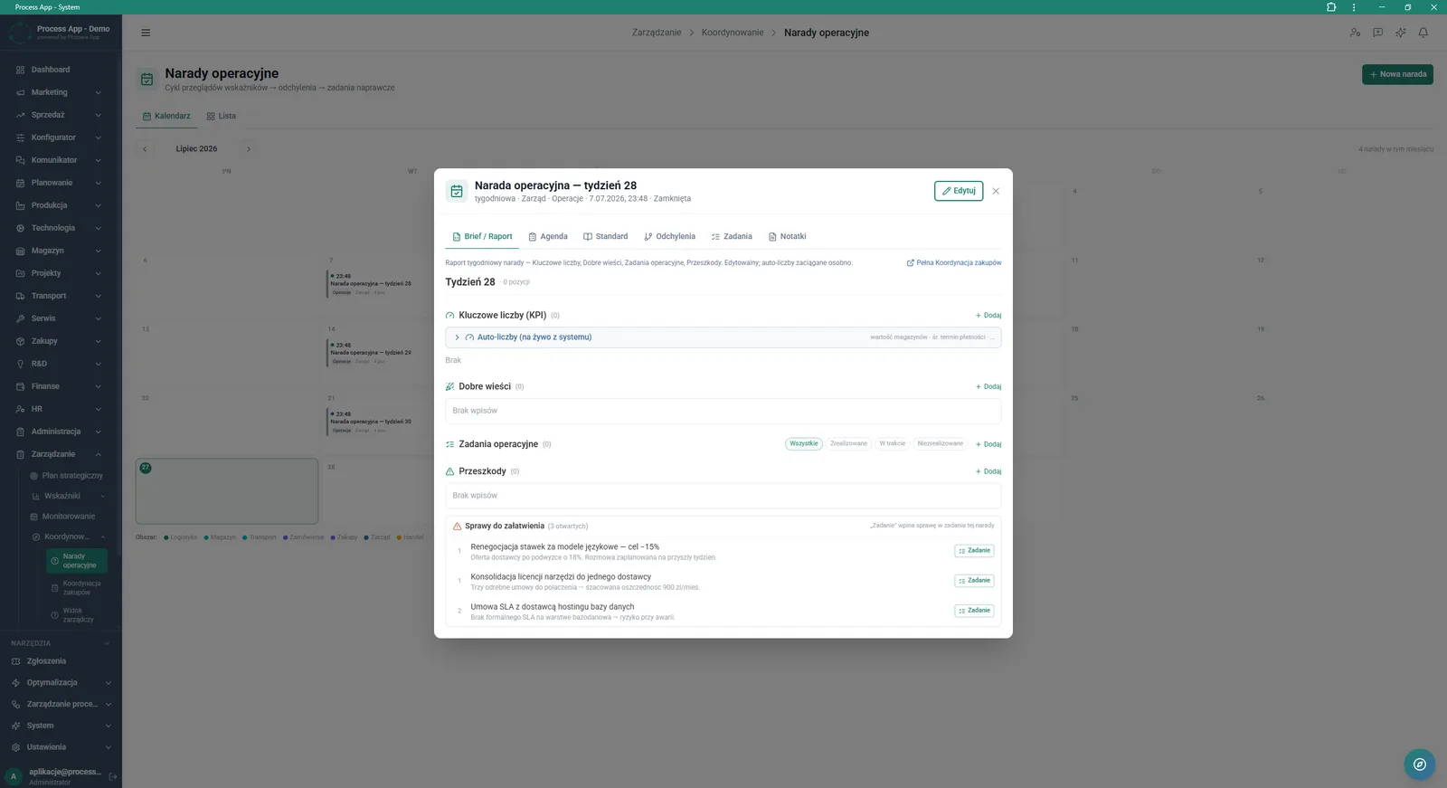This screenshot has height=788, width=1447.
Task: Switch to the Odchylenia tab
Action: (669, 236)
